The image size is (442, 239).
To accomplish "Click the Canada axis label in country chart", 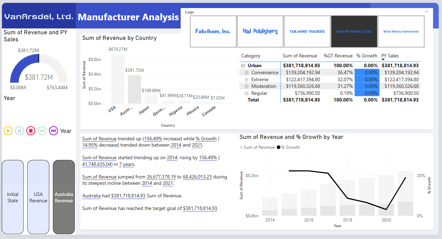I will 209,111.
